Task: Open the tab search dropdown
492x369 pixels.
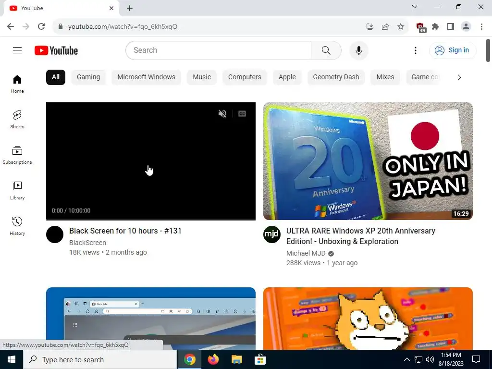Action: [415, 7]
